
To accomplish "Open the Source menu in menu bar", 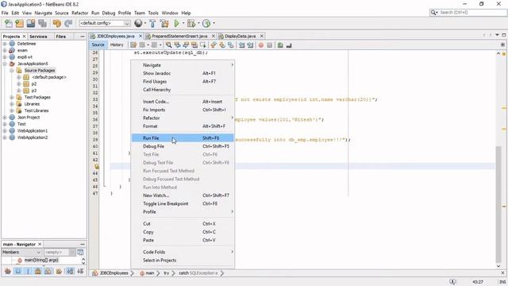I will [62, 13].
